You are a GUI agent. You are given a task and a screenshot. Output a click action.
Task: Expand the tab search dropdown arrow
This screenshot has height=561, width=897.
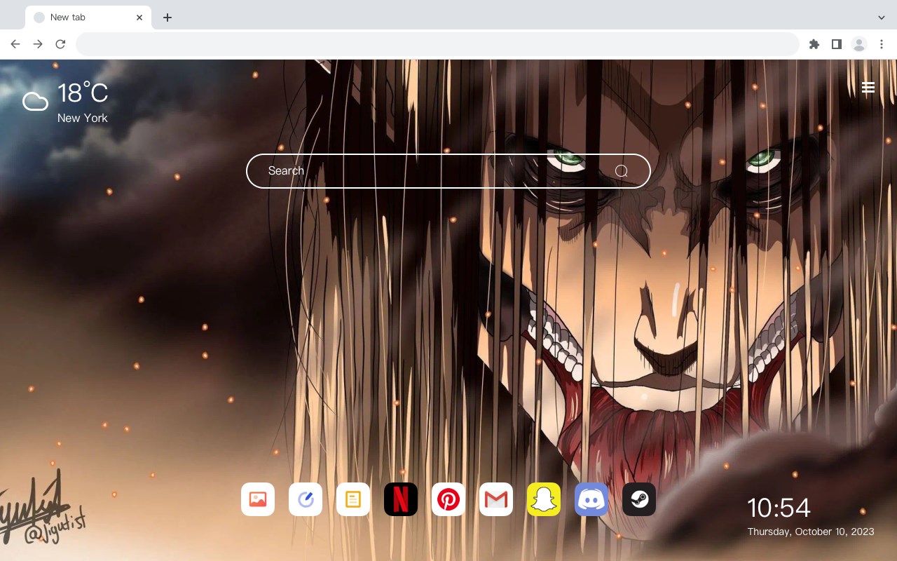point(882,18)
